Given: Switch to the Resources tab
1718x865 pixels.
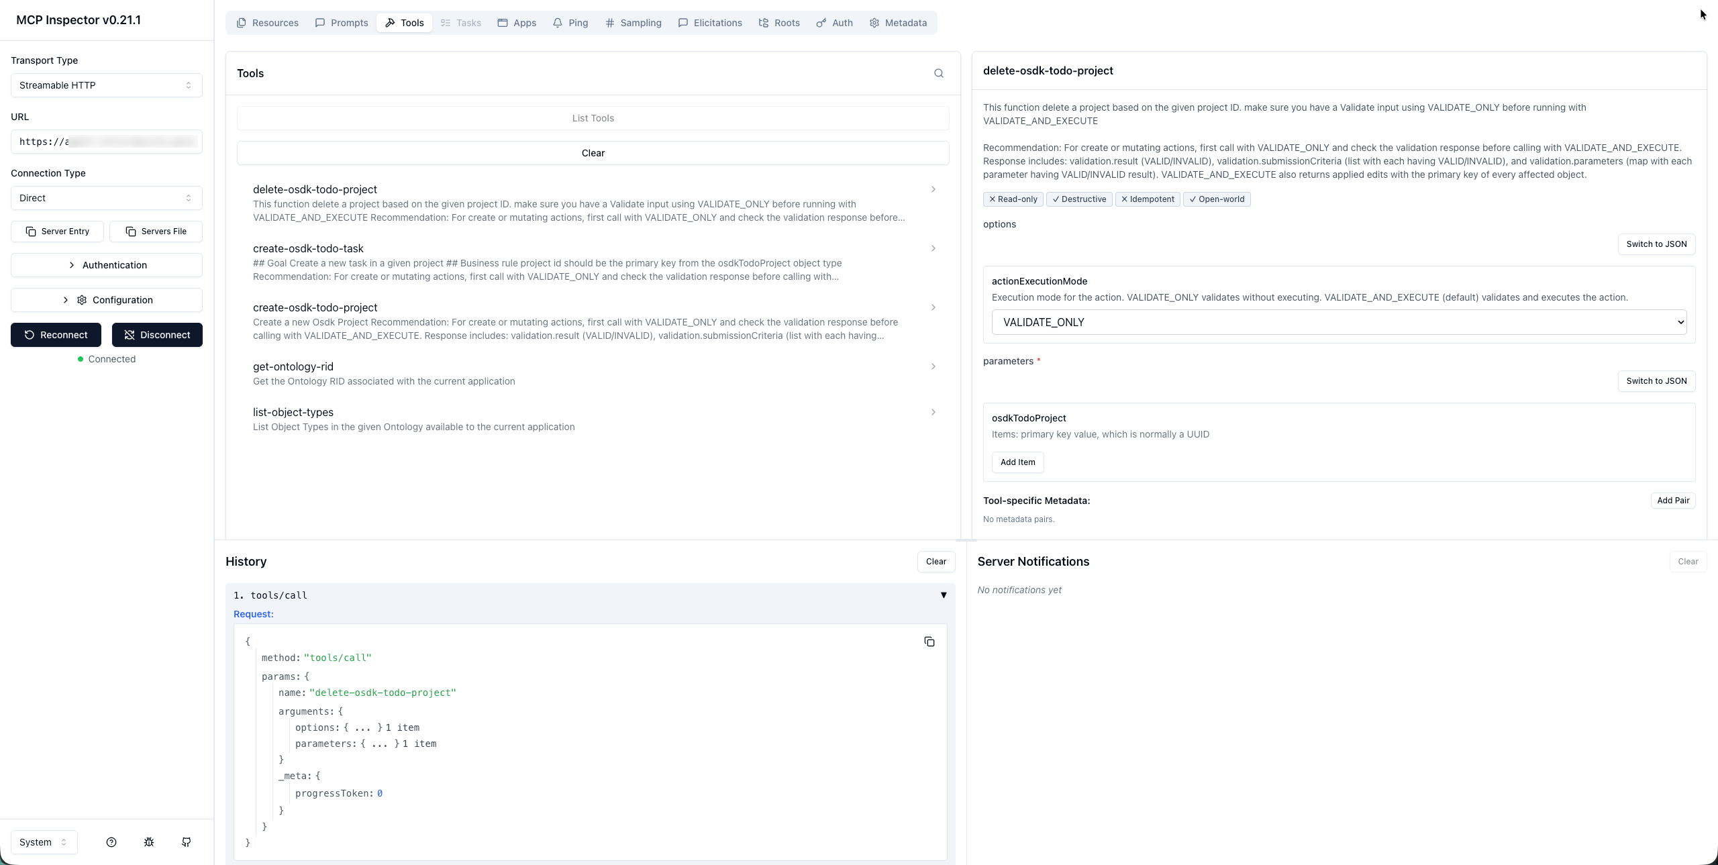Looking at the screenshot, I should [x=267, y=23].
